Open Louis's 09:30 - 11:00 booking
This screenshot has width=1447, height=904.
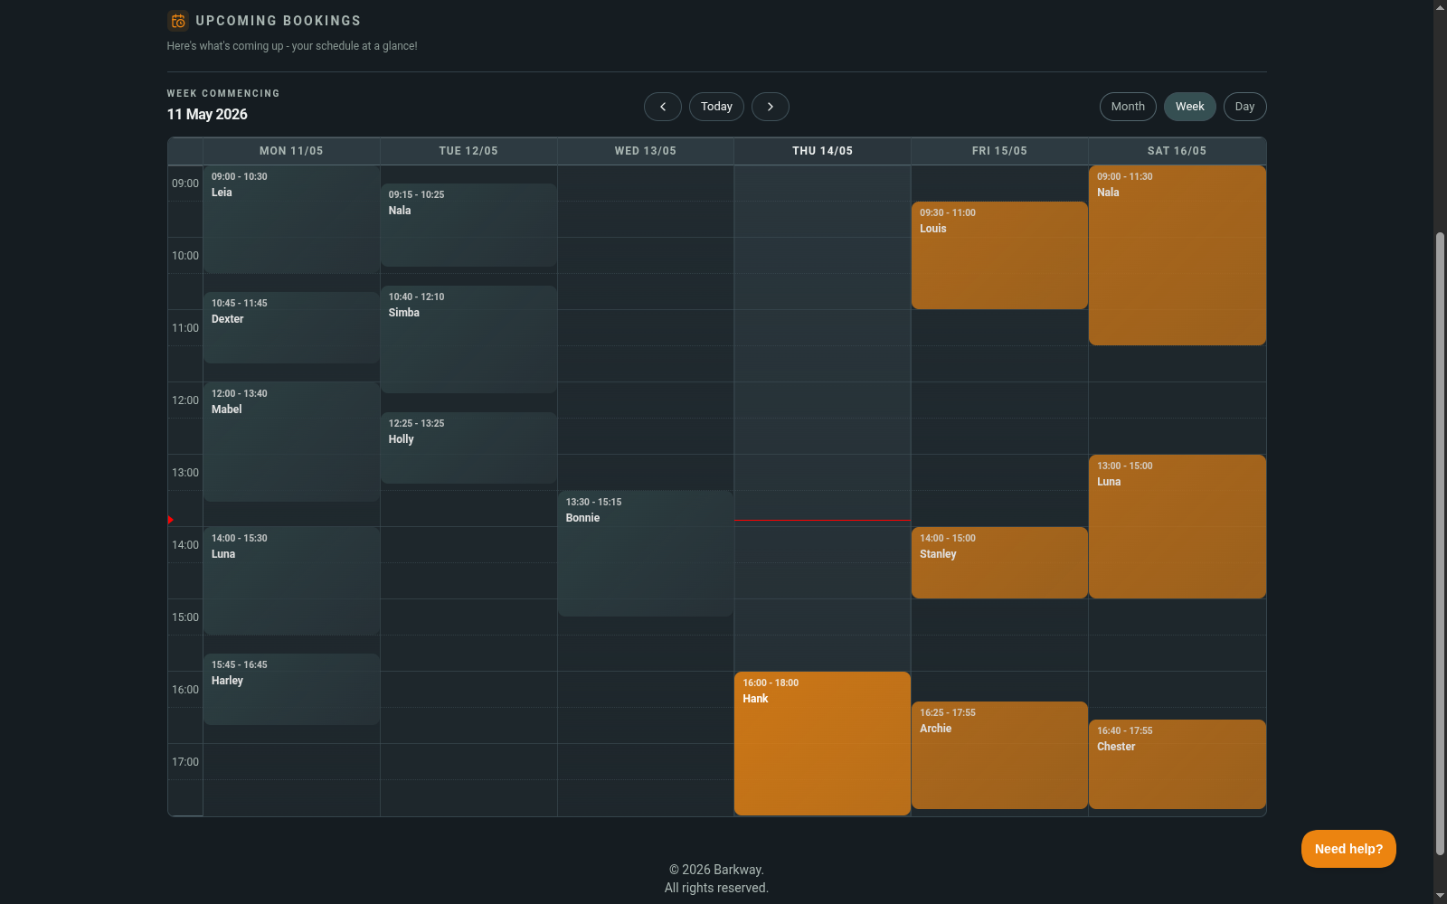pyautogui.click(x=999, y=255)
